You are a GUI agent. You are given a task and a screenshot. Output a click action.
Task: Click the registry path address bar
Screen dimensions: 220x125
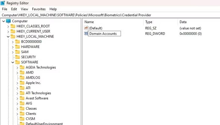click(110, 15)
